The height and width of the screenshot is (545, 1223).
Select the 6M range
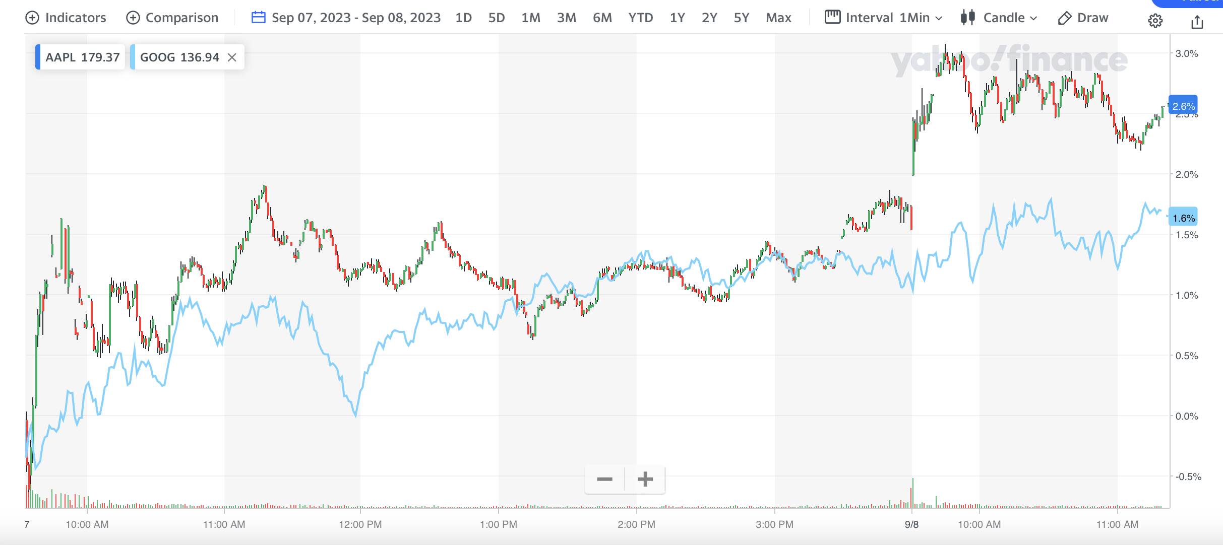(602, 18)
